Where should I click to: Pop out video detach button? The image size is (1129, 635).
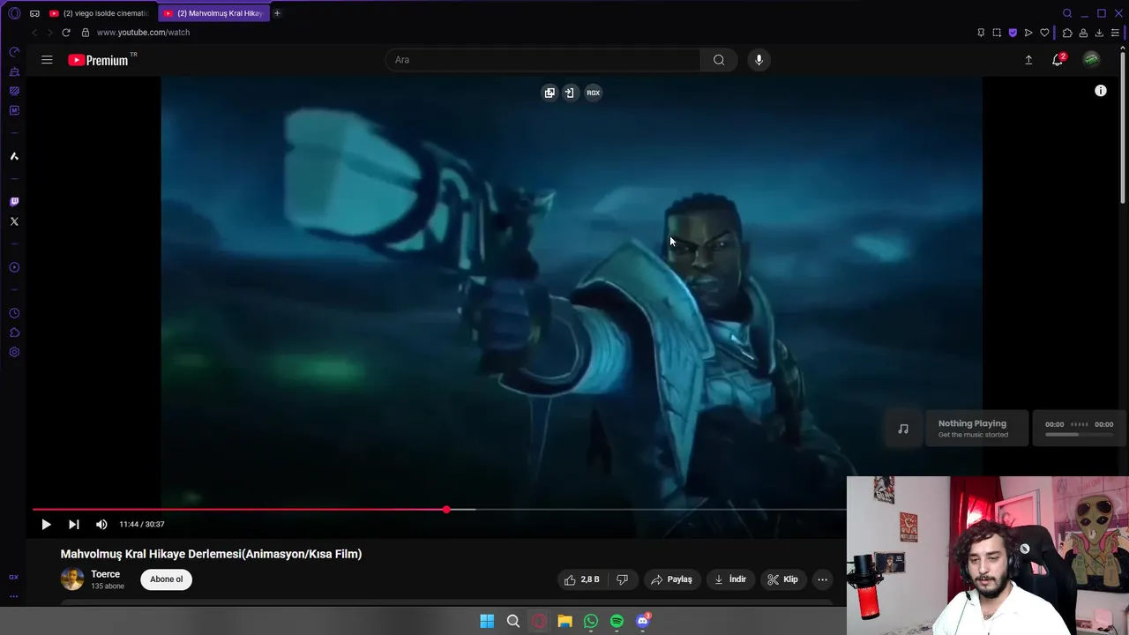[550, 93]
